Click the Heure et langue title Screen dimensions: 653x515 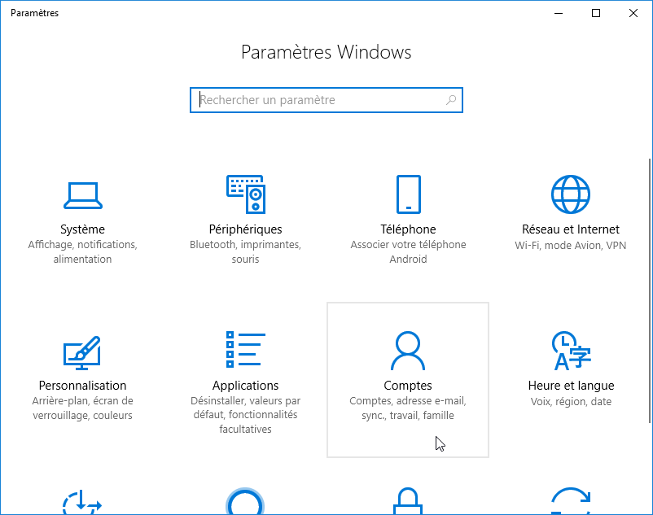571,386
